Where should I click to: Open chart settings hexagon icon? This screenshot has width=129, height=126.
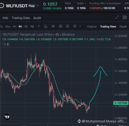pos(75,26)
